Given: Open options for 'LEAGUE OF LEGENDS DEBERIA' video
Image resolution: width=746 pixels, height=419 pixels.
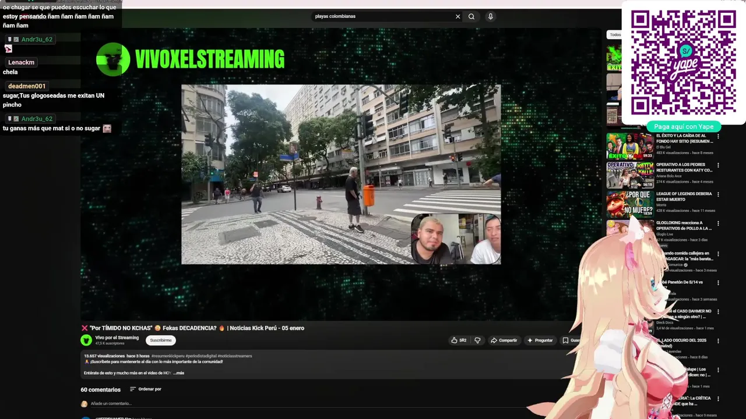Looking at the screenshot, I should (718, 194).
